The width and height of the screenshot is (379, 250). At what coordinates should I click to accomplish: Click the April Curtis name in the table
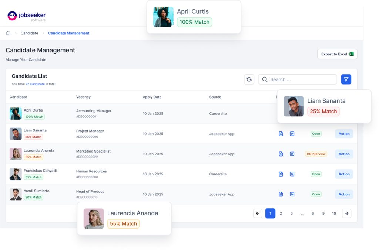click(33, 110)
